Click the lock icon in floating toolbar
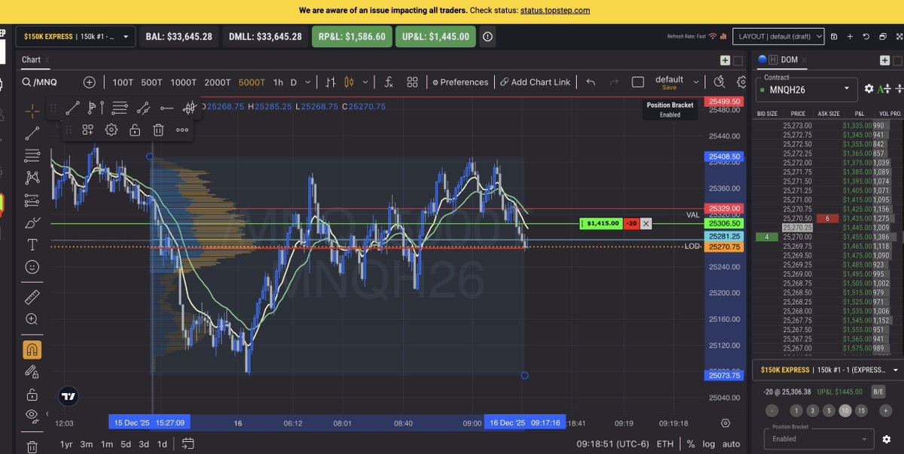904x454 pixels. (135, 129)
